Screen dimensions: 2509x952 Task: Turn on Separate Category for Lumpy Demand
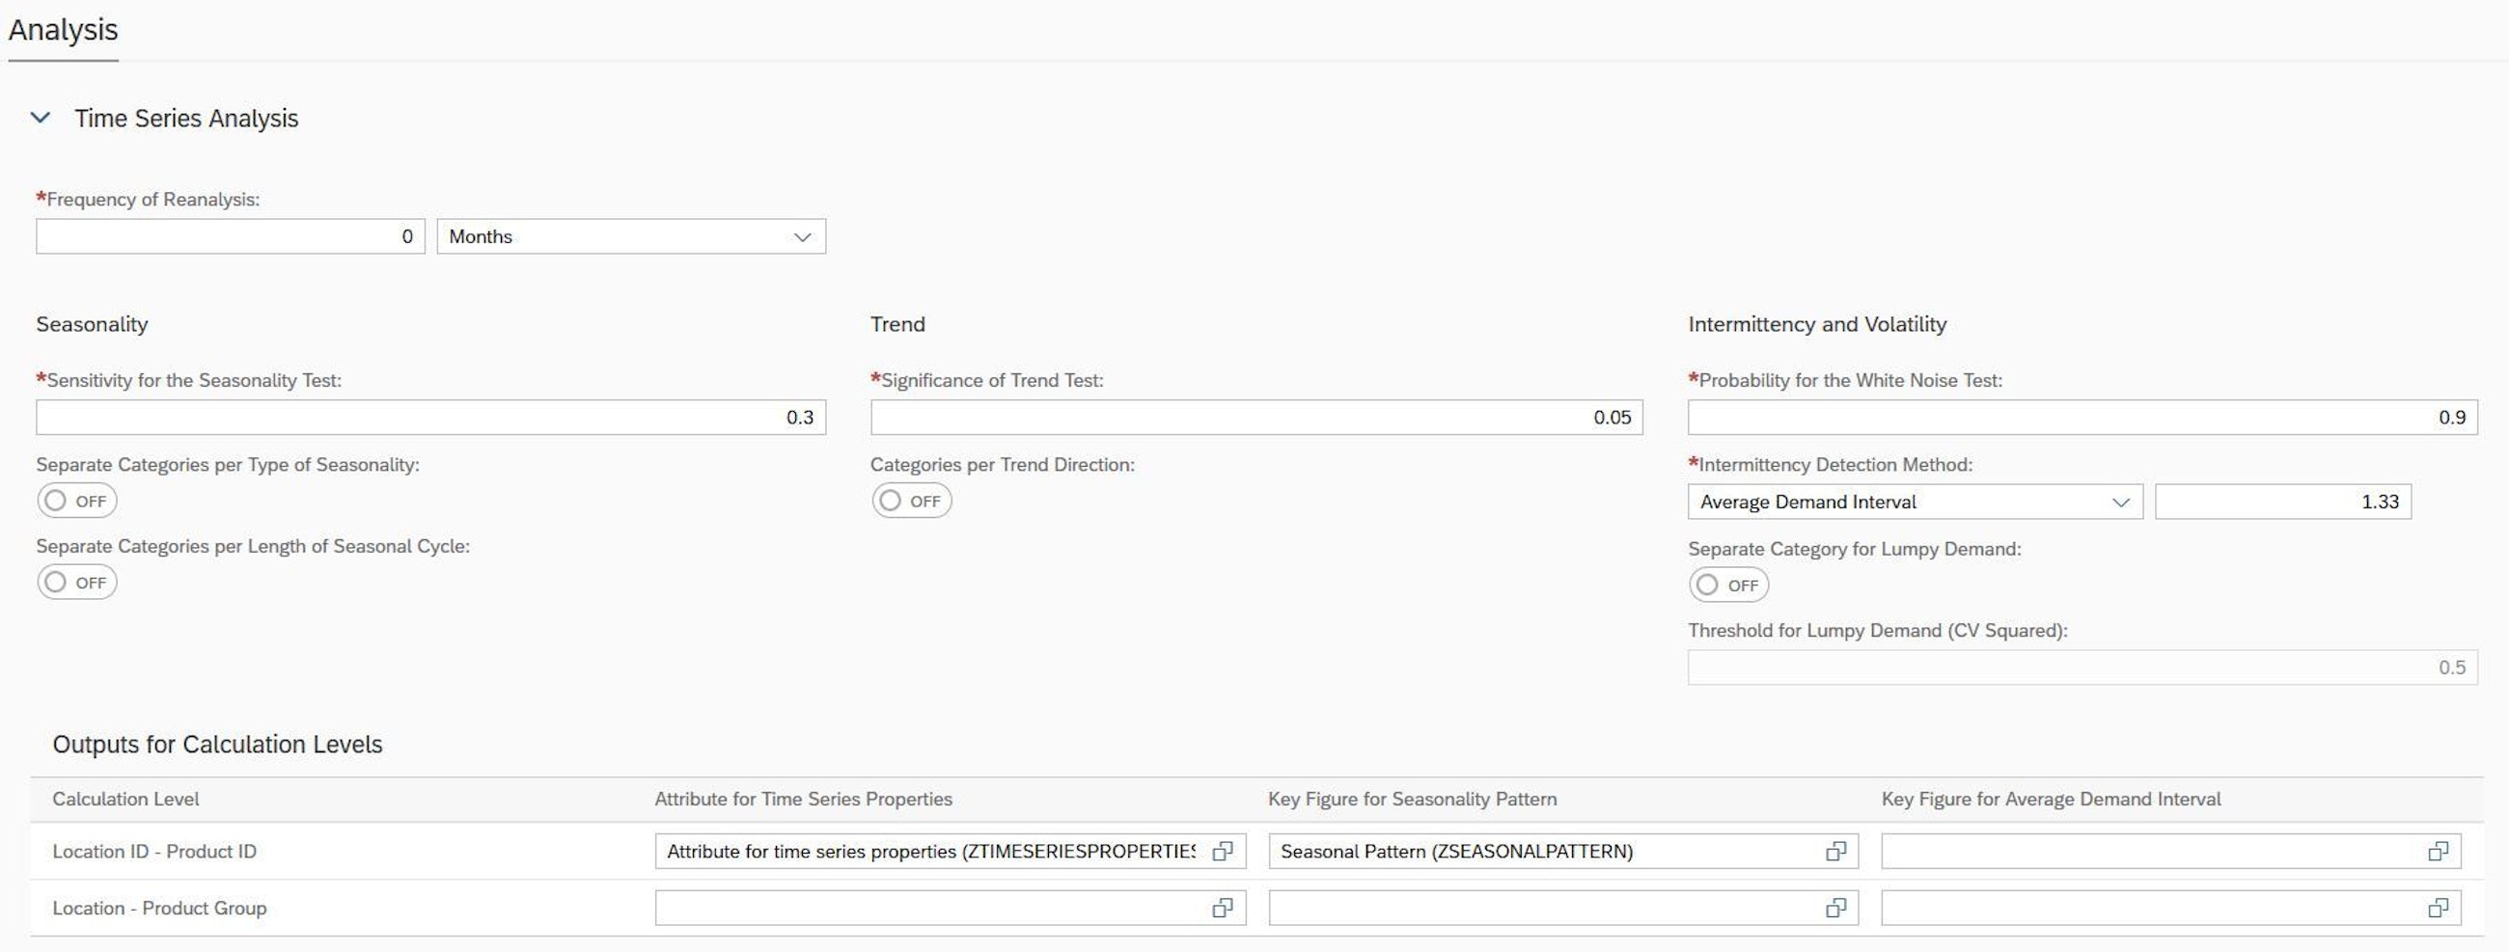click(1728, 585)
